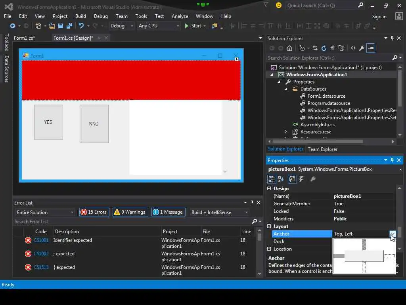This screenshot has width=406, height=305.
Task: Open Properties wrench in Solution Explorer toolbar
Action: [x=362, y=48]
